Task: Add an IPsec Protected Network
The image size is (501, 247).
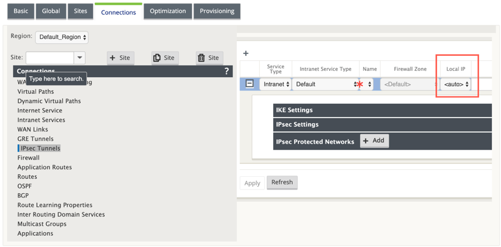Action: click(x=375, y=141)
